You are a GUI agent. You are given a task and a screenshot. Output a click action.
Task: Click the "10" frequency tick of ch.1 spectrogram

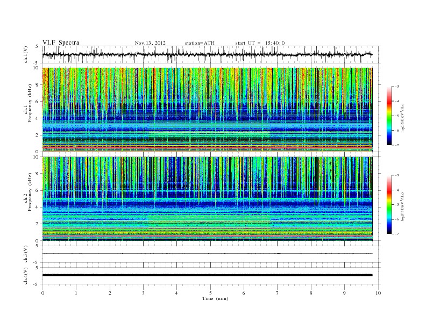[36, 68]
